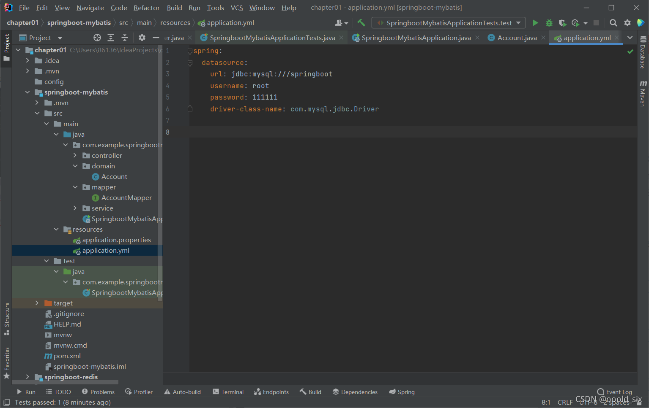This screenshot has height=408, width=649.
Task: Open Event Log
Action: click(x=614, y=392)
